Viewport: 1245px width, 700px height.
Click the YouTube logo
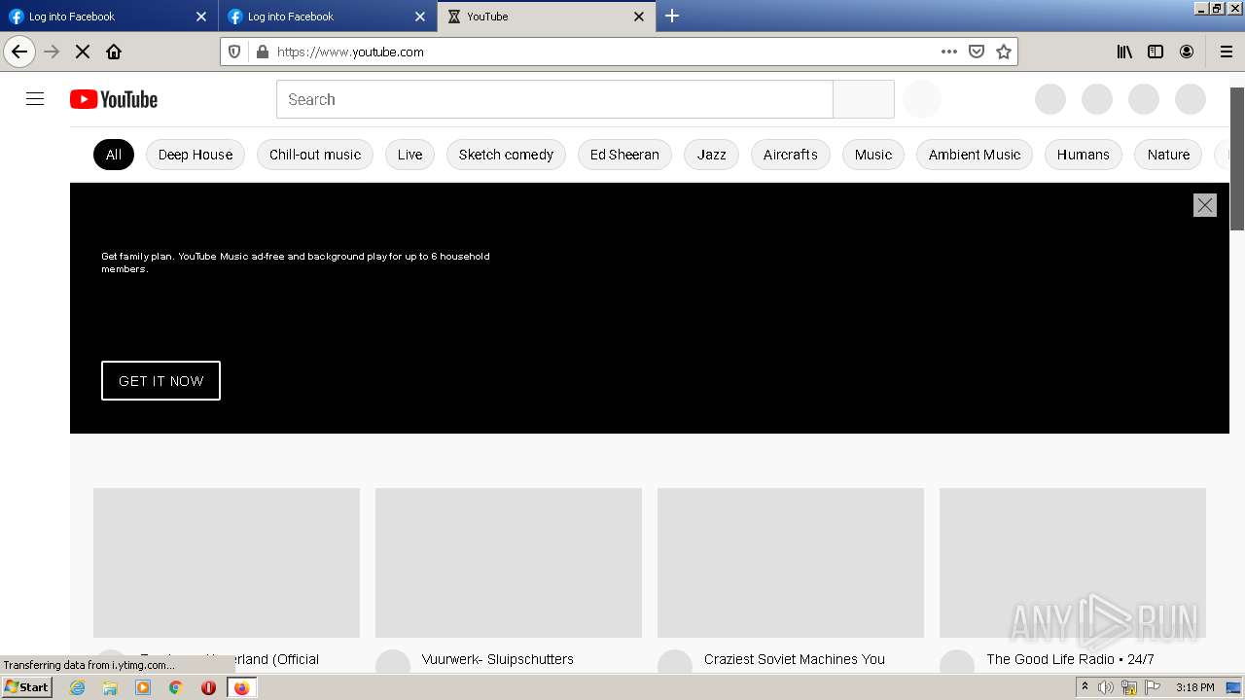[114, 99]
